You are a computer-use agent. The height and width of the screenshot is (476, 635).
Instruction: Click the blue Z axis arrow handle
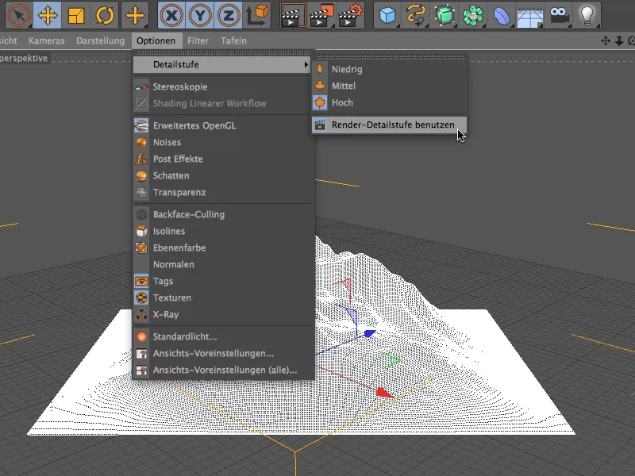tap(370, 333)
